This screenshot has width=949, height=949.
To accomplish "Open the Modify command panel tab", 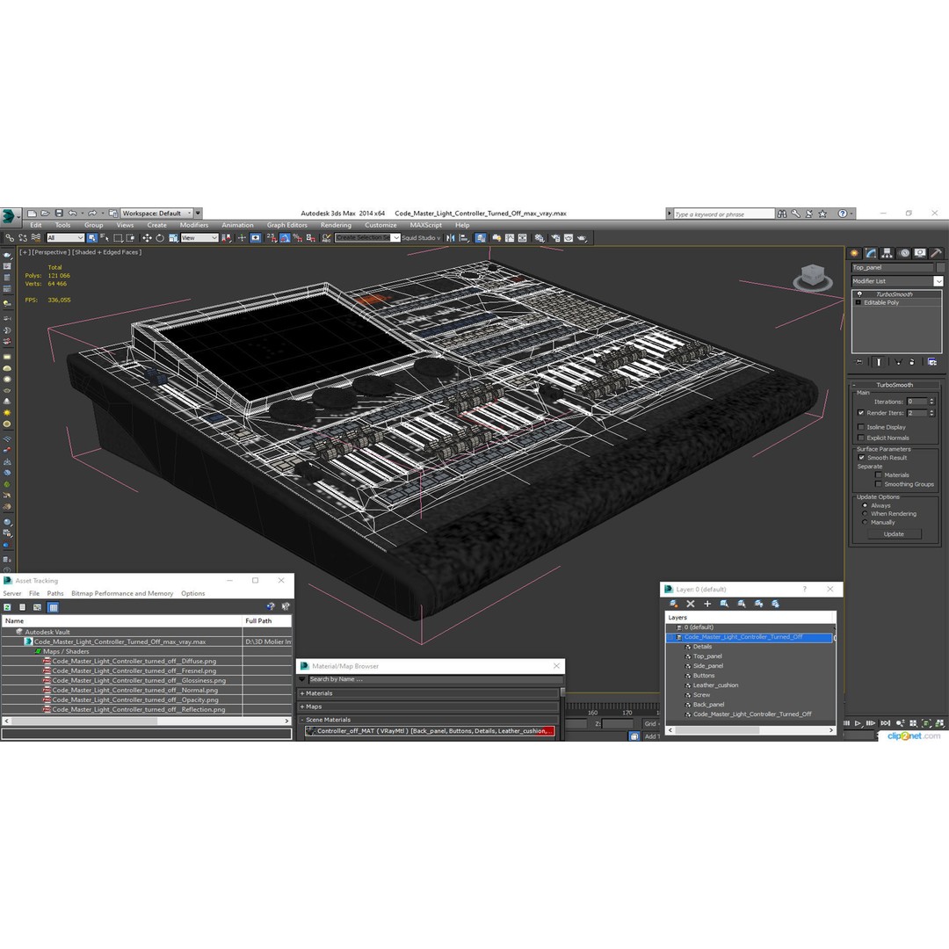I will click(x=871, y=253).
